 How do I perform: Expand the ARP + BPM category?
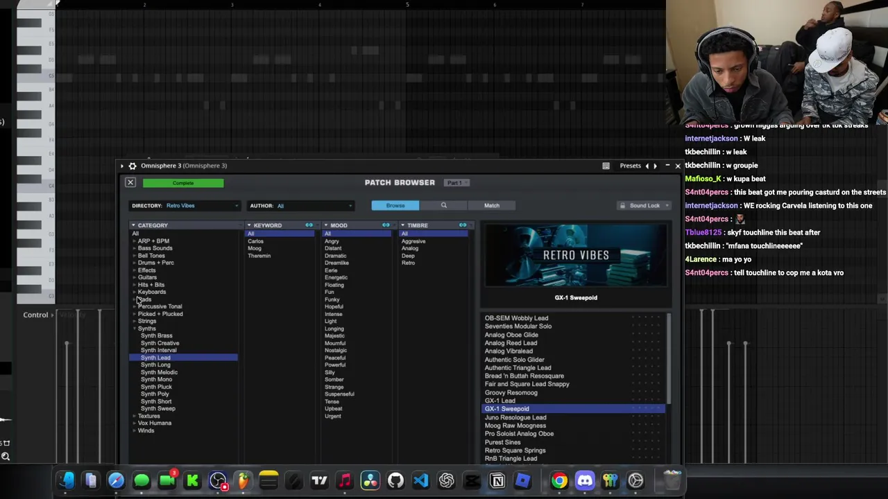click(134, 241)
